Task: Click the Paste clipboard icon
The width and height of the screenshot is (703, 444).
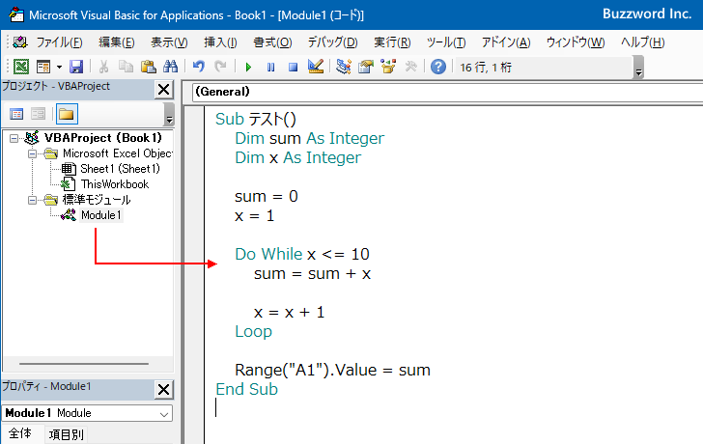Action: (148, 67)
